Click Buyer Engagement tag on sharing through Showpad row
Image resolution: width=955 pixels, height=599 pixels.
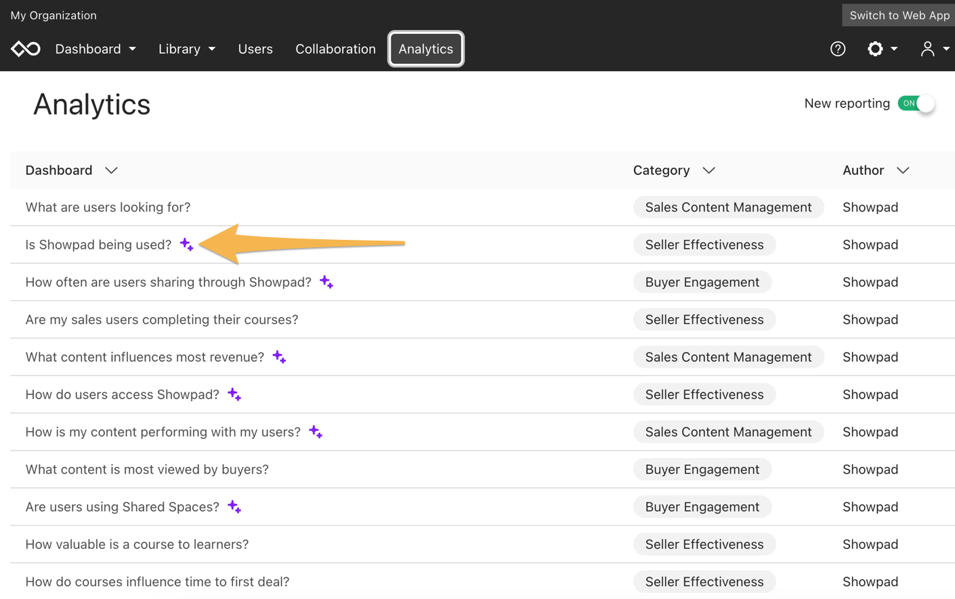point(702,282)
